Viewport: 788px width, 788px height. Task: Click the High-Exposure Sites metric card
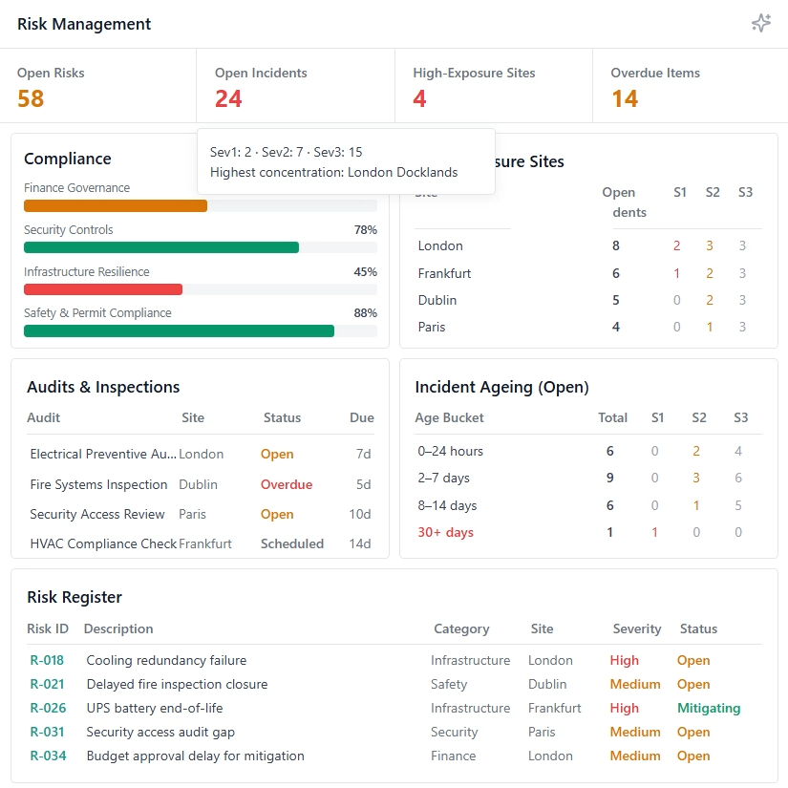[x=493, y=87]
